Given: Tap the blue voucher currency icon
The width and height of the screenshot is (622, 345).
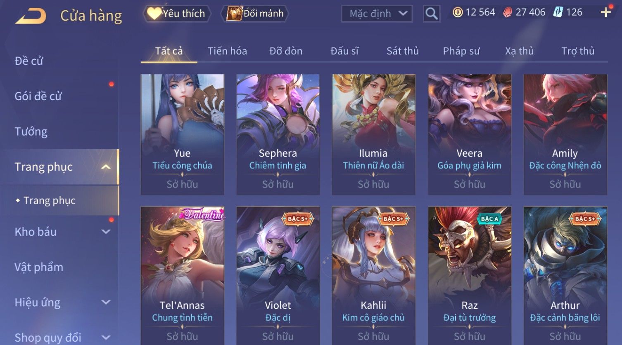Looking at the screenshot, I should 558,12.
